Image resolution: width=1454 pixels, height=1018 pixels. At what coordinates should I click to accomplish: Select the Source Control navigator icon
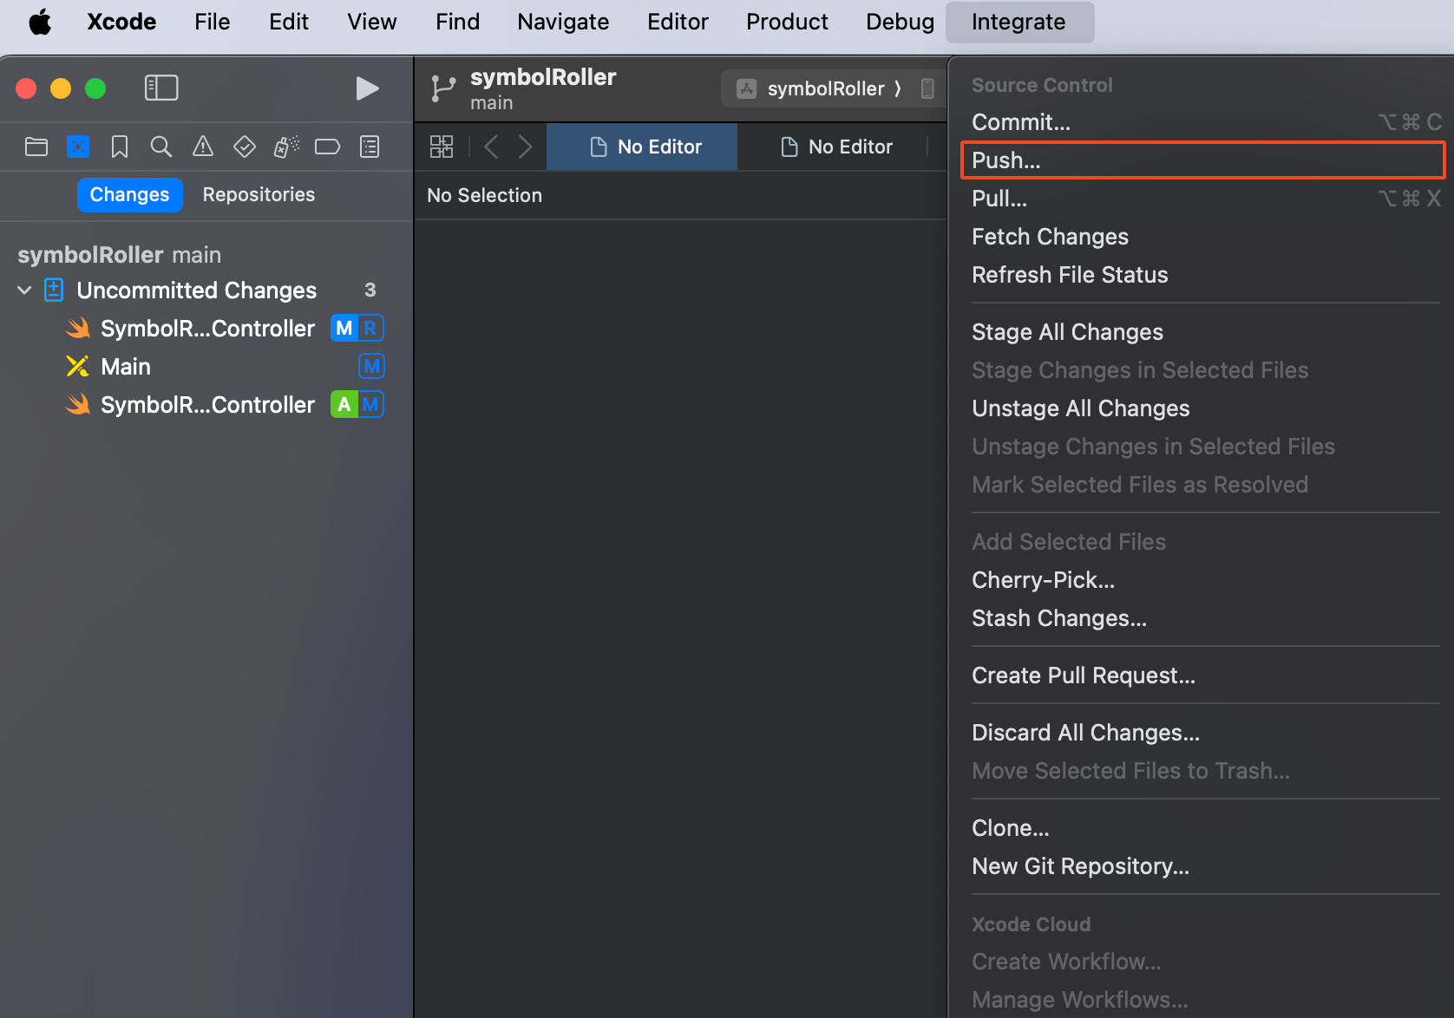coord(78,147)
